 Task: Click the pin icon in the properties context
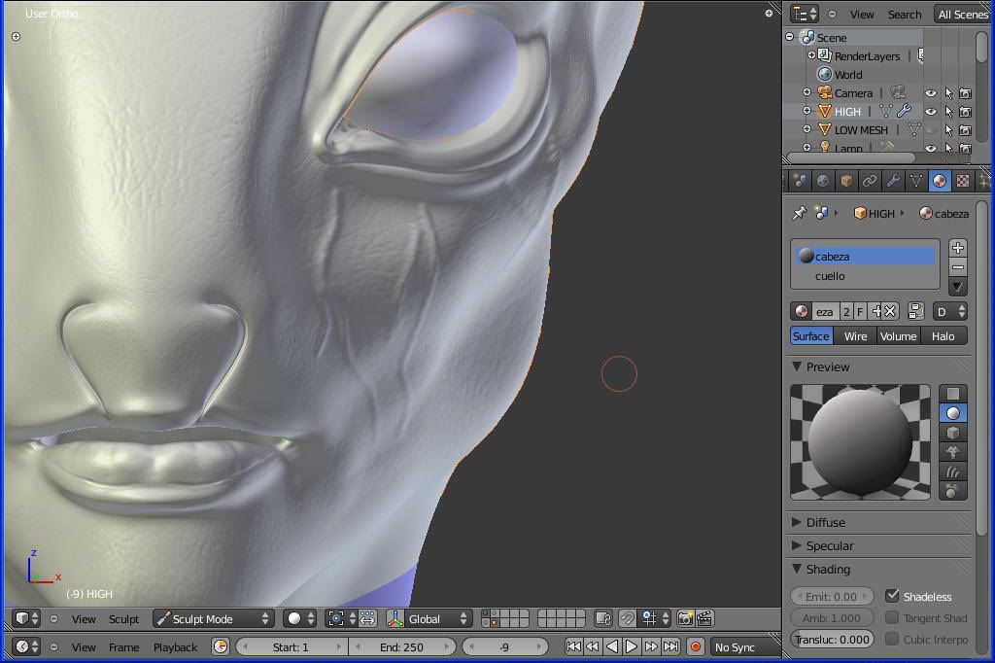[800, 213]
